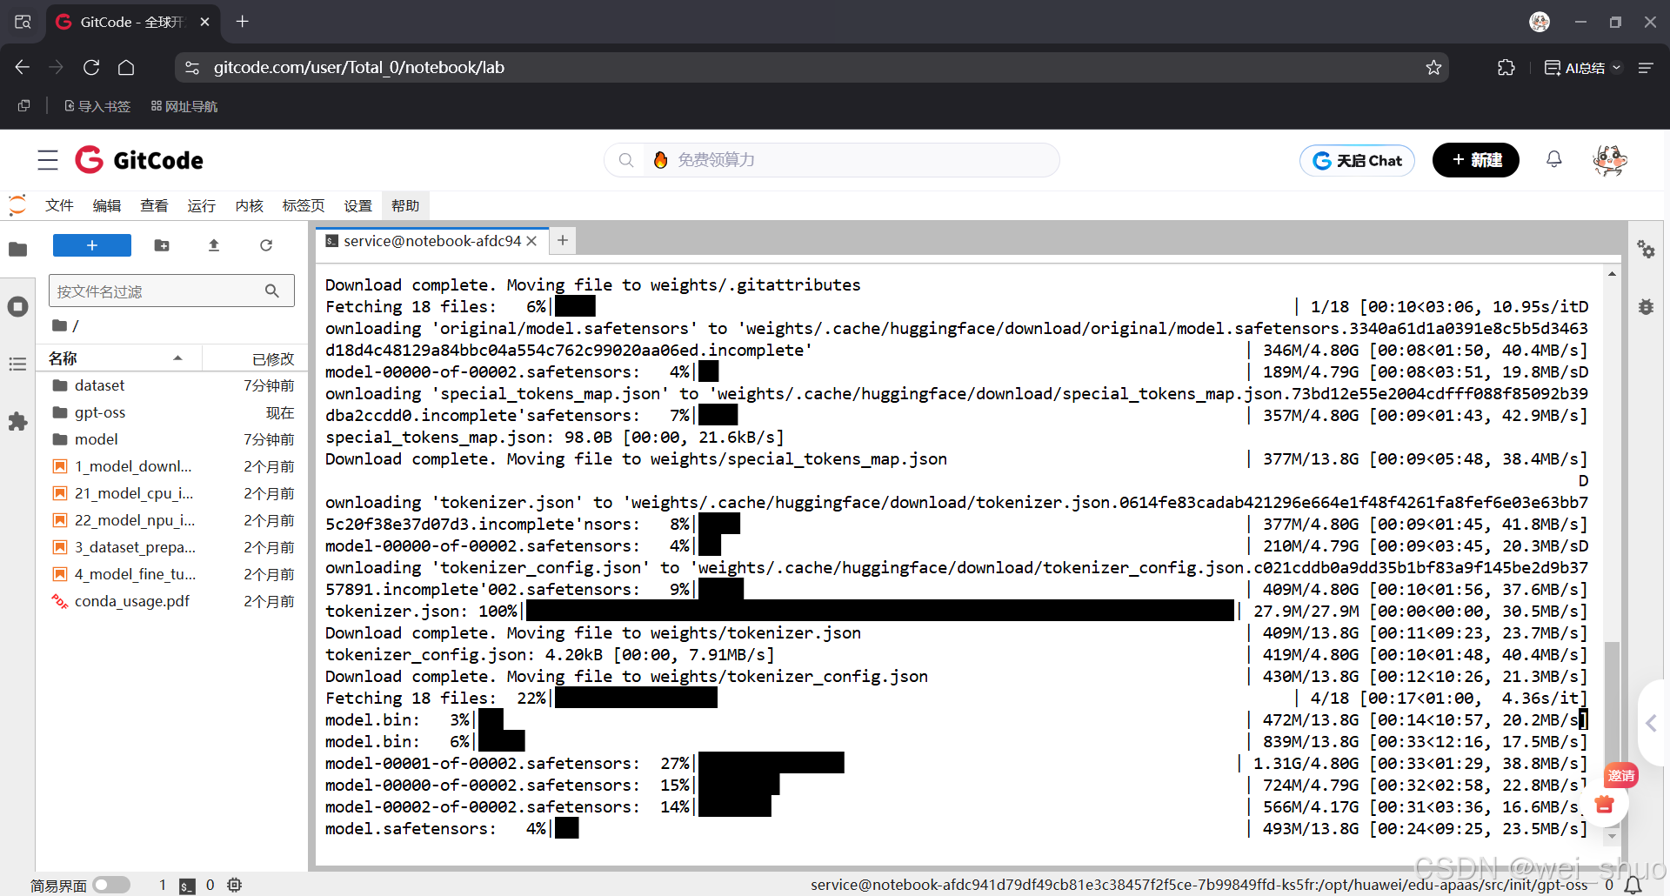Click the GitCode search box

click(x=831, y=160)
